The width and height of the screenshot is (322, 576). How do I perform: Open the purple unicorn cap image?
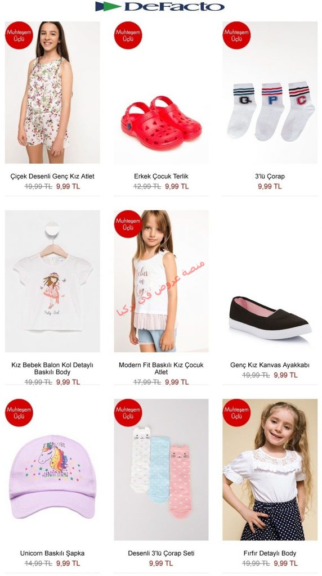point(52,470)
